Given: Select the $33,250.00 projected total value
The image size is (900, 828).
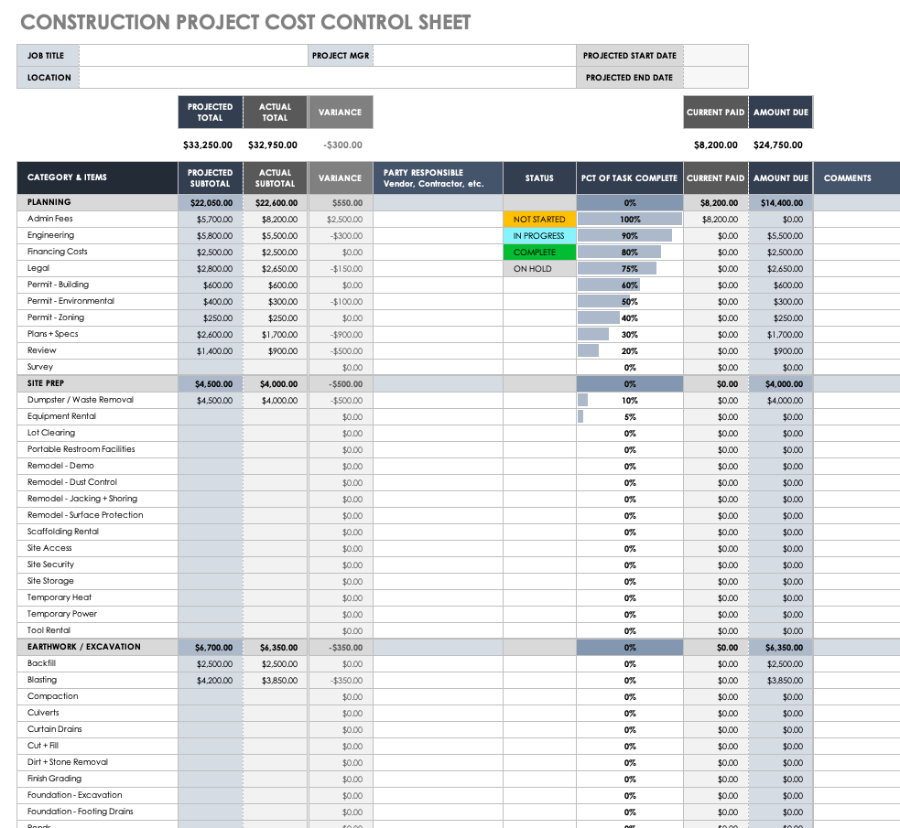Looking at the screenshot, I should [208, 145].
